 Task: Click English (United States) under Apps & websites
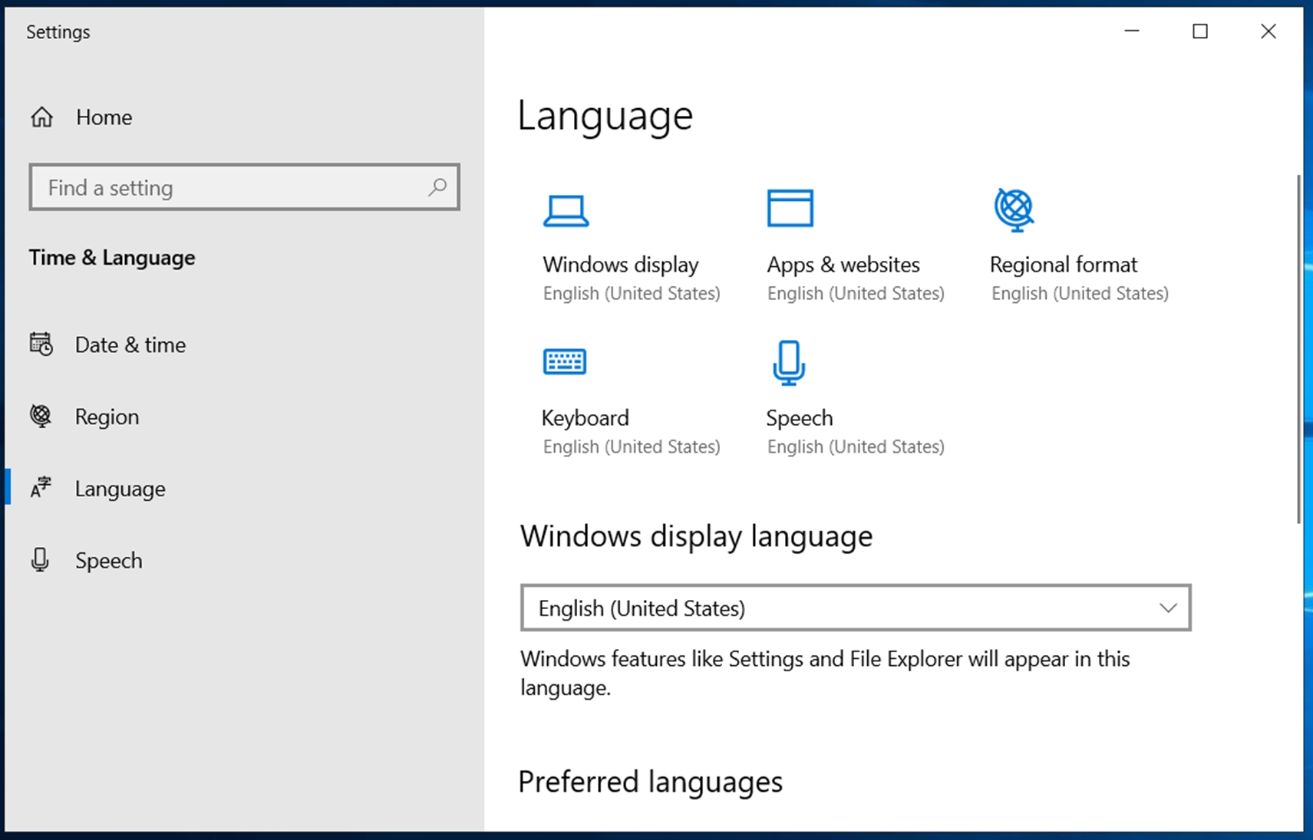(856, 294)
